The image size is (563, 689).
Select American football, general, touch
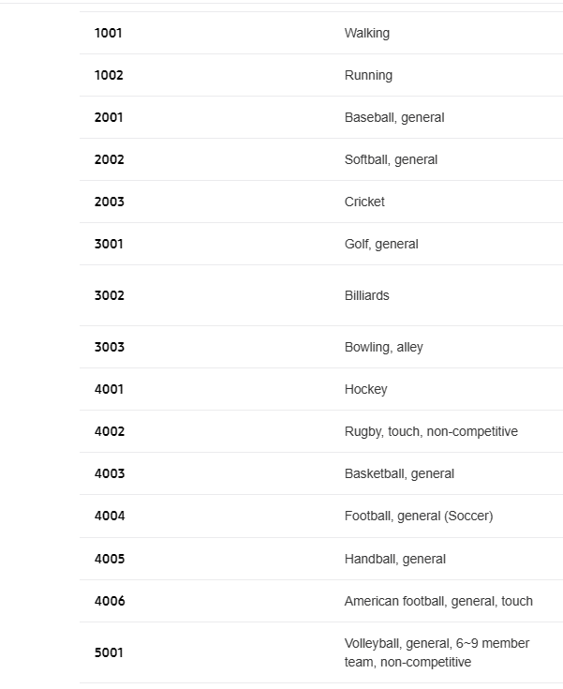click(438, 602)
